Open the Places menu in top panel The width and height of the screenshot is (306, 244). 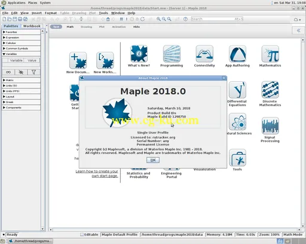click(32, 3)
